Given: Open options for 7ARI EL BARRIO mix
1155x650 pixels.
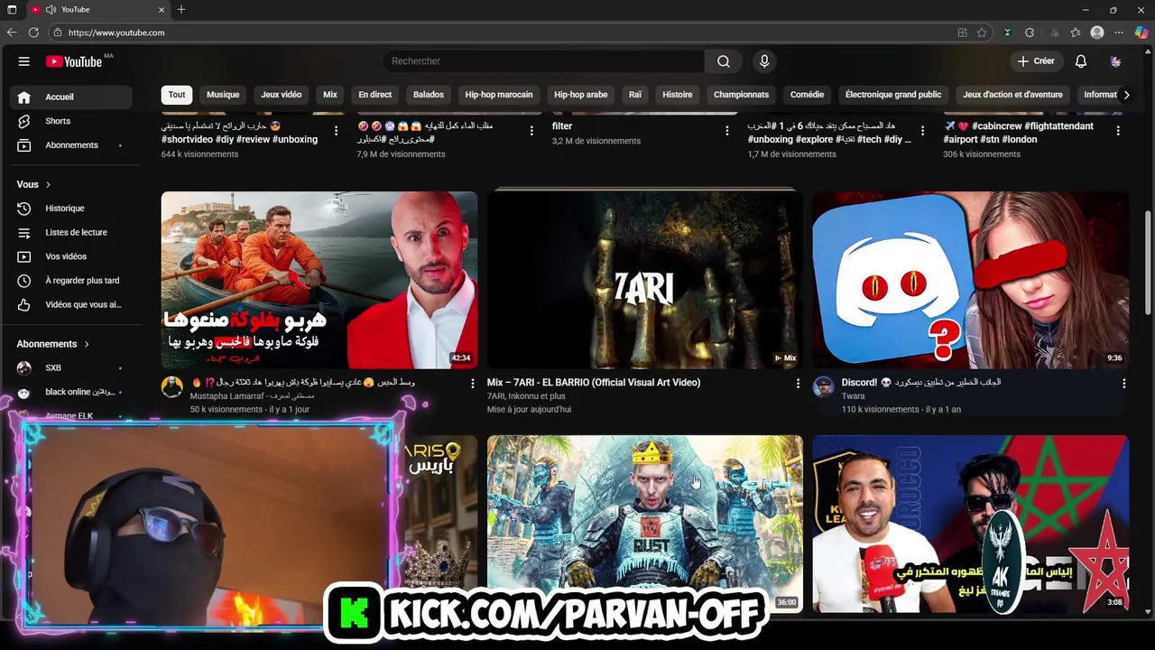Looking at the screenshot, I should click(x=798, y=384).
